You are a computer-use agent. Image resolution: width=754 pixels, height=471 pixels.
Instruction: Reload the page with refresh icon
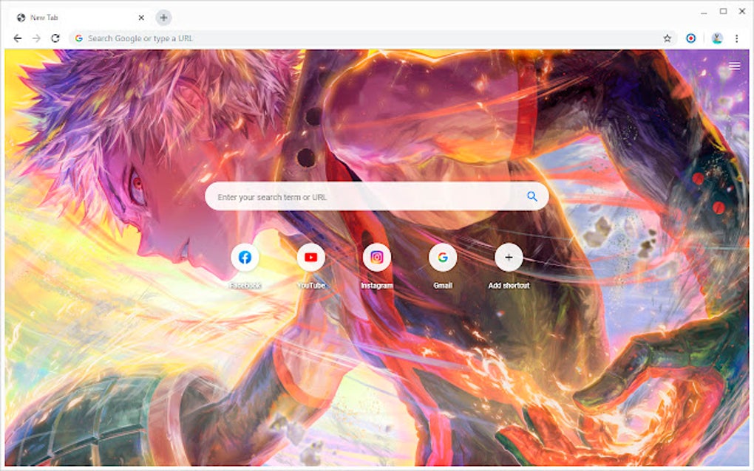click(55, 38)
